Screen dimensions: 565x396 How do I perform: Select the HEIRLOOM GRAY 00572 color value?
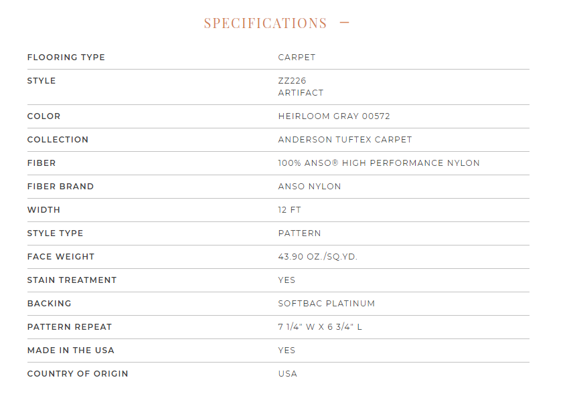tap(334, 116)
